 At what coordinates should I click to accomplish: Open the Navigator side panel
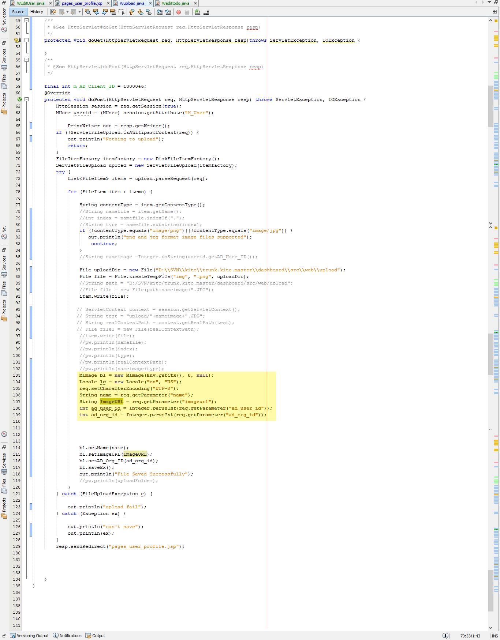(4, 21)
